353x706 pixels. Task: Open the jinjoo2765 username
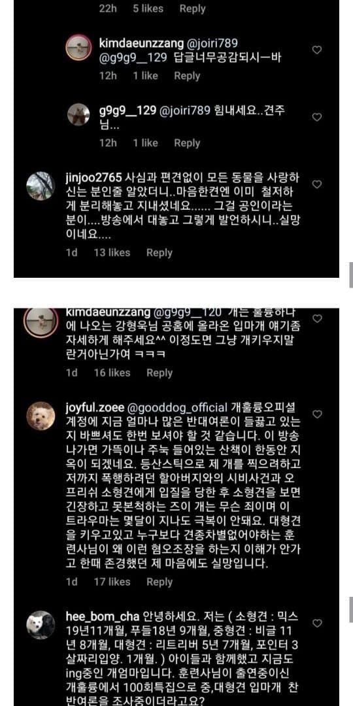pos(90,178)
